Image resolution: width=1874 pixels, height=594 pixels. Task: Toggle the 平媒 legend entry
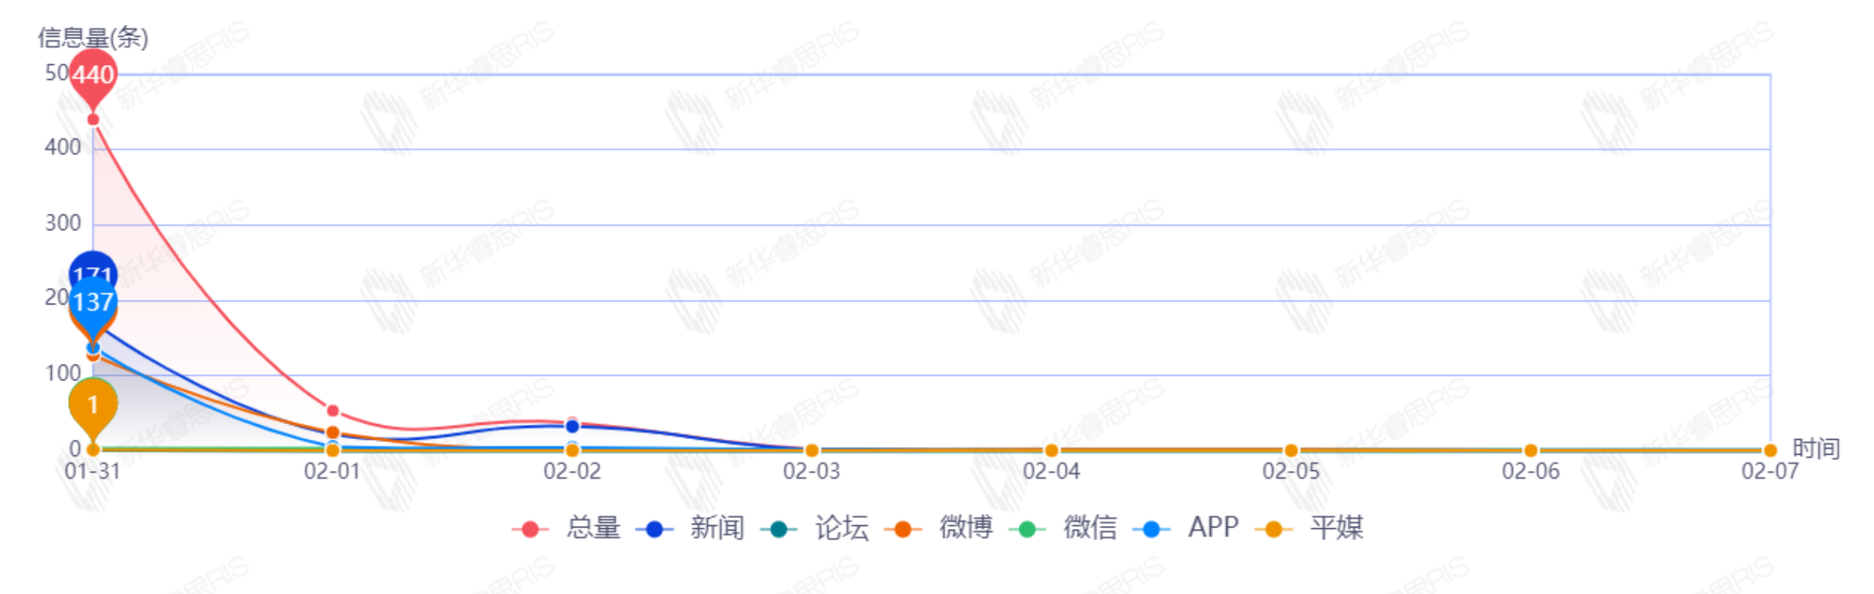coord(1309,529)
